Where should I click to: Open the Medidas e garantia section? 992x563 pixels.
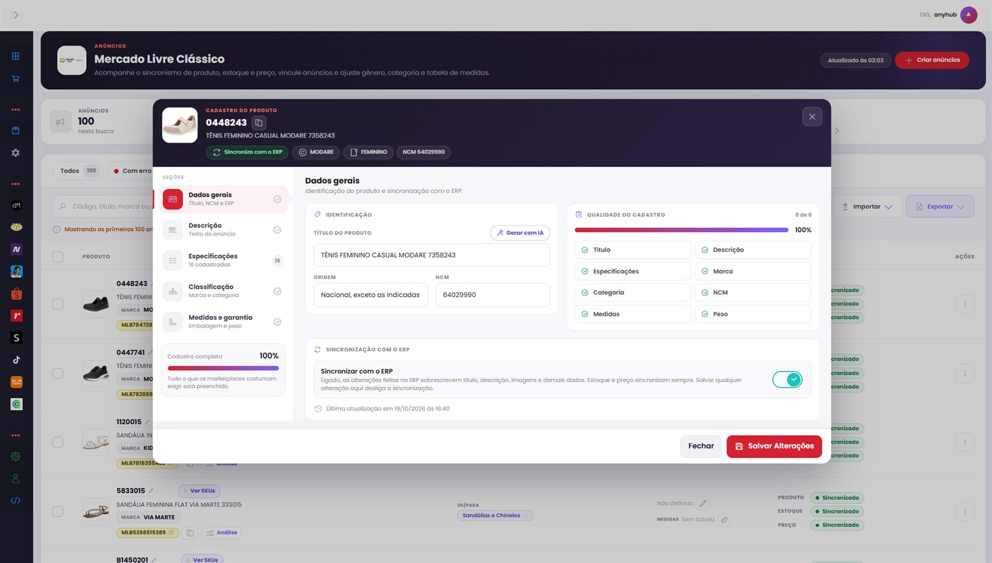[223, 322]
